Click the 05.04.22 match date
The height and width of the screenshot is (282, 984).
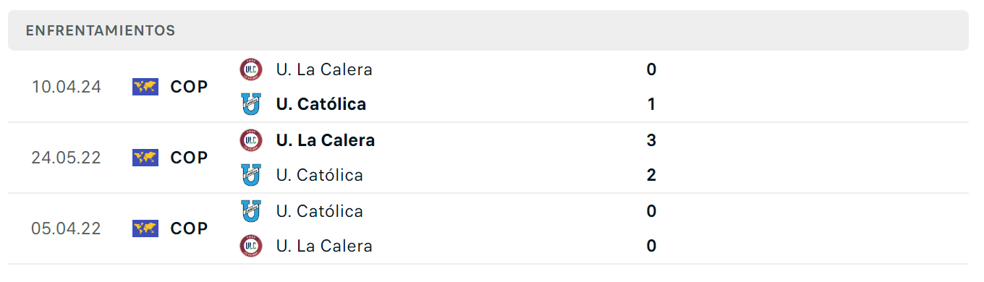pos(66,228)
